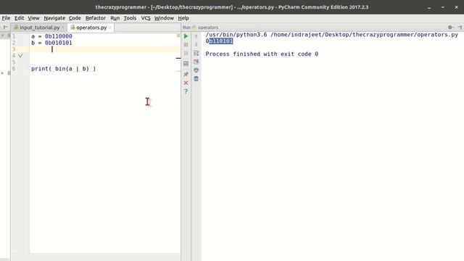Image resolution: width=464 pixels, height=261 pixels.
Task: Click line number 6 in gutter
Action: [x=14, y=69]
